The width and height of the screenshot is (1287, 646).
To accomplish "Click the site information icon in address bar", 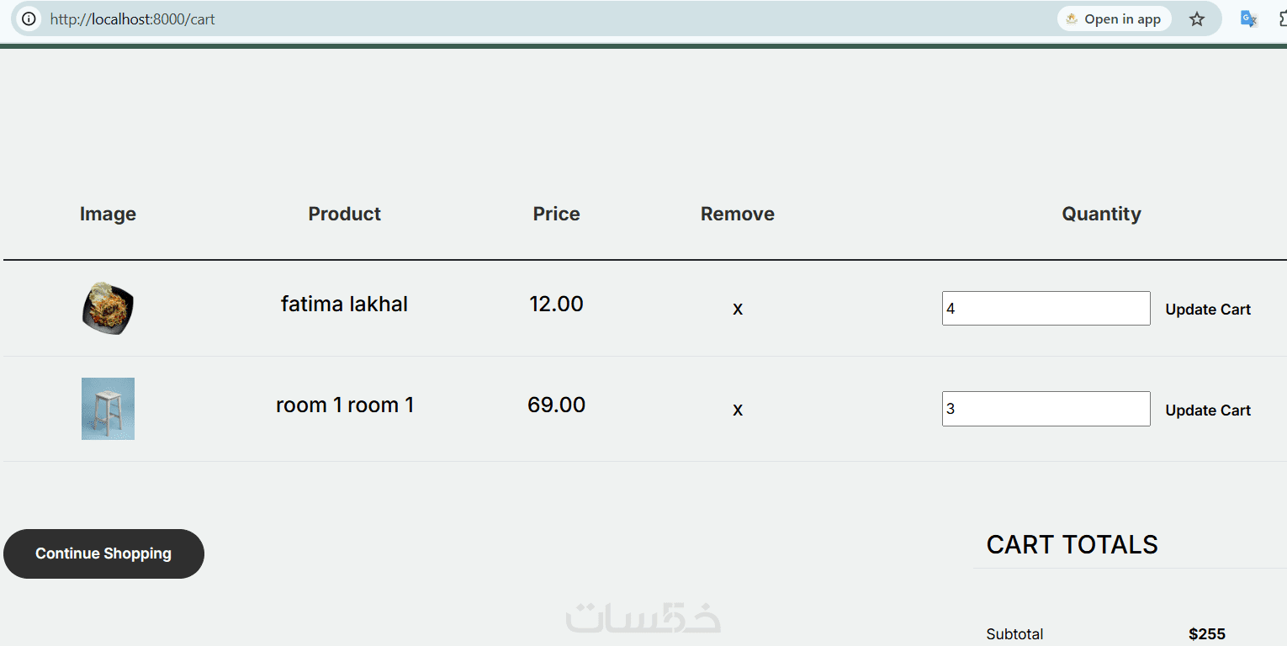I will point(29,19).
